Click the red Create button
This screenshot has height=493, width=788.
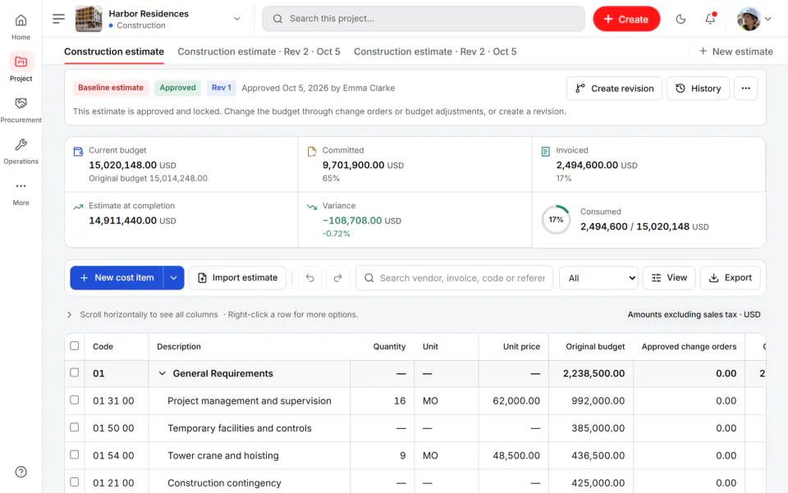click(626, 19)
